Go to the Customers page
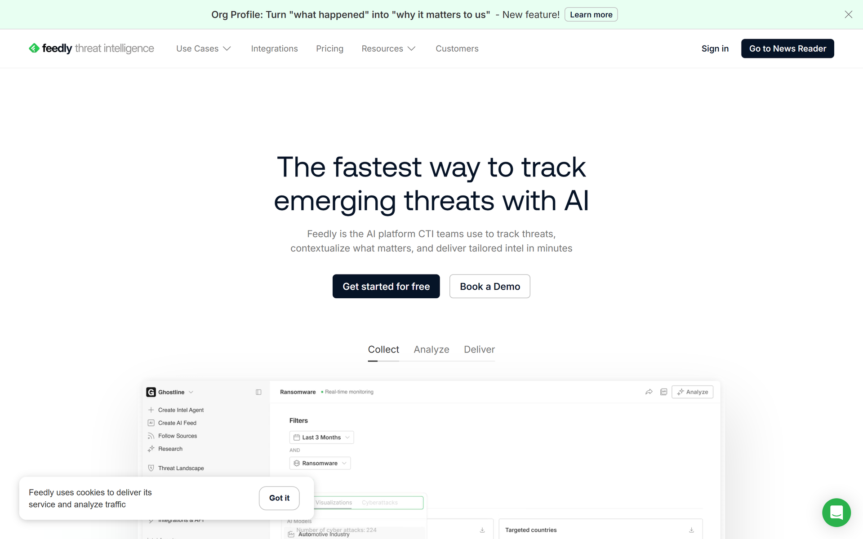This screenshot has height=539, width=863. click(x=457, y=49)
